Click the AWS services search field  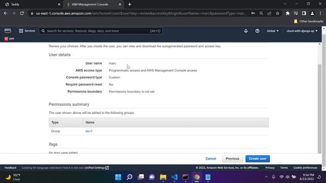(101, 31)
